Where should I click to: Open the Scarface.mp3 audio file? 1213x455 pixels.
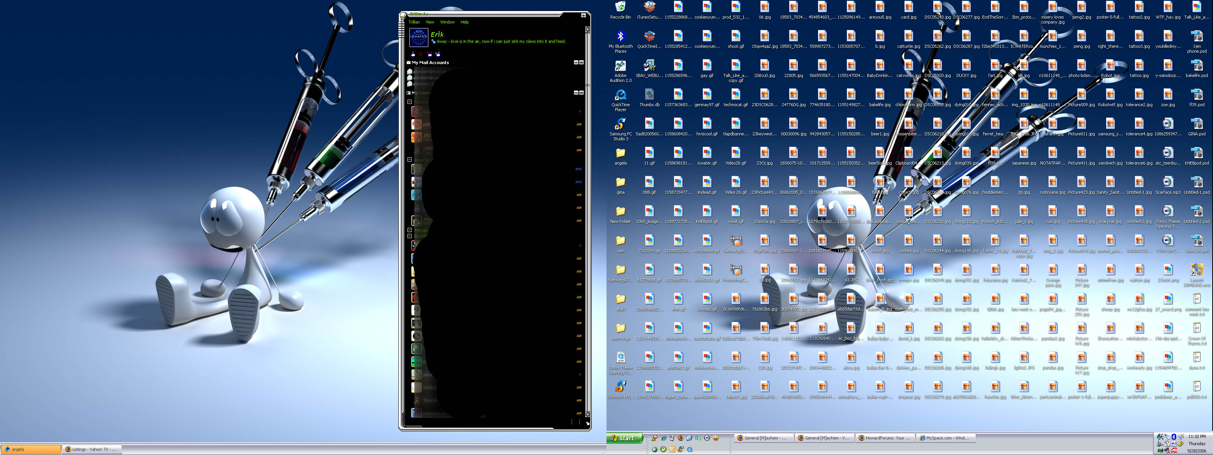tap(1168, 185)
